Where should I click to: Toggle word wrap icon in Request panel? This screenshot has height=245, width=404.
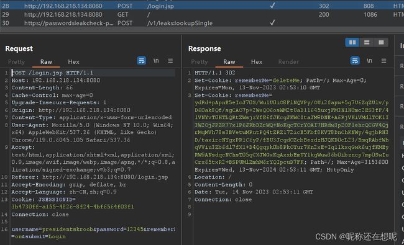coord(142,61)
